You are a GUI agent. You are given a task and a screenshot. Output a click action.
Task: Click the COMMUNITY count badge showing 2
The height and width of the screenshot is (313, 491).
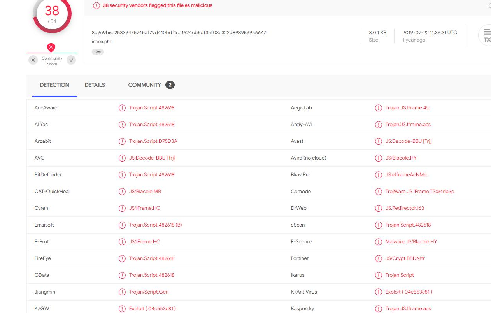tap(170, 85)
